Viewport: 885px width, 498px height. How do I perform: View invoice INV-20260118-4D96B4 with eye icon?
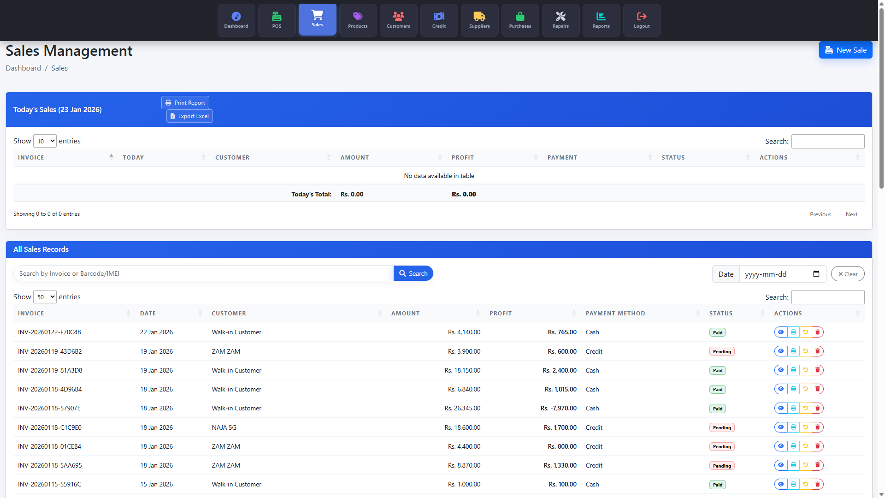(781, 389)
